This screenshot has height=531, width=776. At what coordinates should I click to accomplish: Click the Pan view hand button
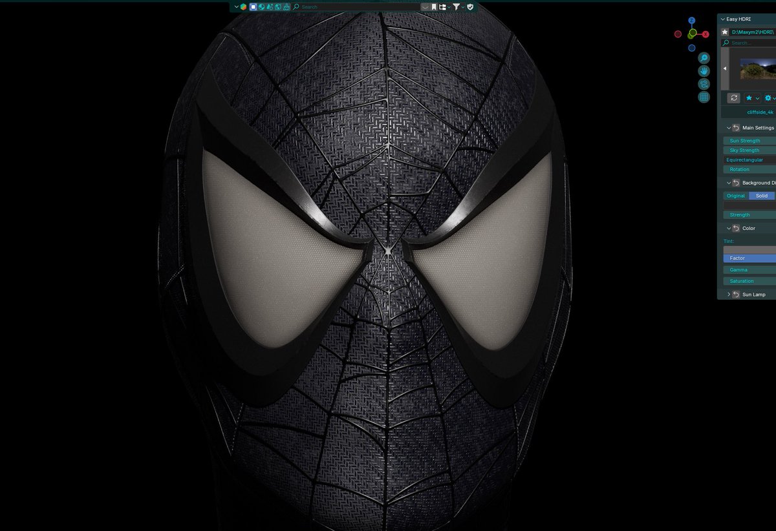[704, 71]
